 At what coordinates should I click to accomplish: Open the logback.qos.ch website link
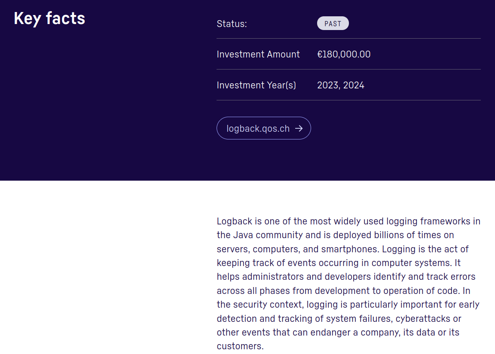point(258,128)
